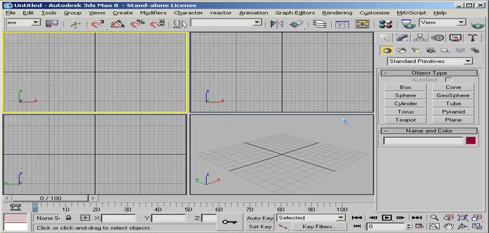Click the Pyramid primitive button
Screen dimensions: 489x233
coord(453,112)
